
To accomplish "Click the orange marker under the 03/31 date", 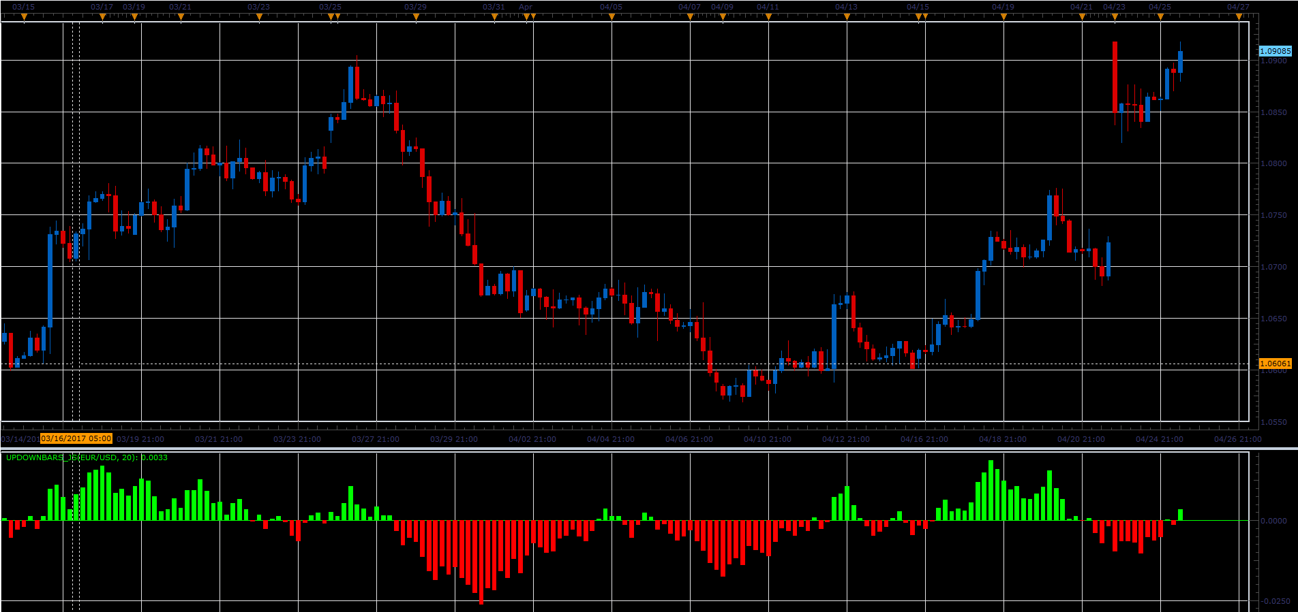I will tap(494, 17).
